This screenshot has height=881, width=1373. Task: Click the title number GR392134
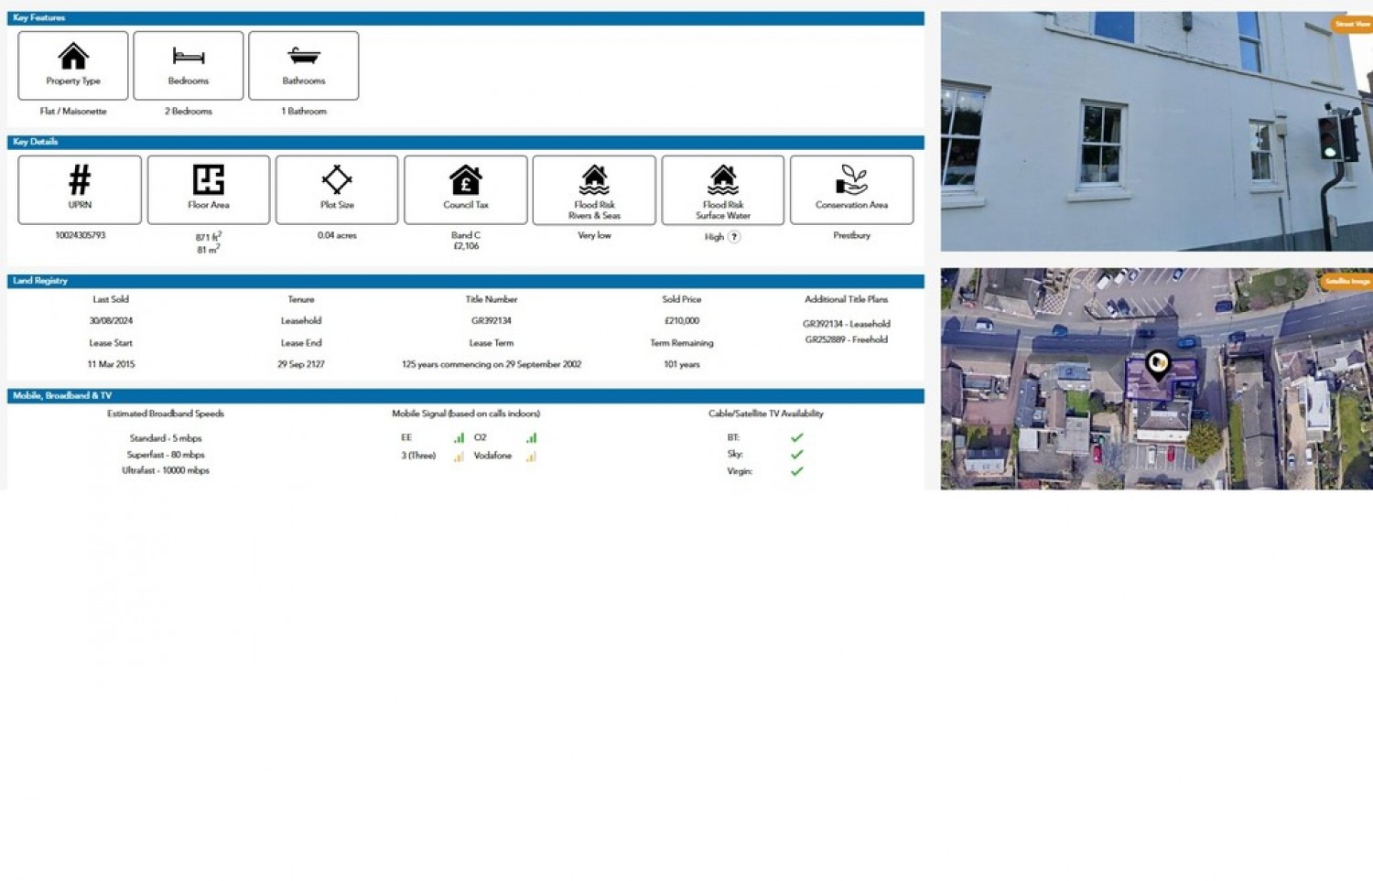point(492,321)
